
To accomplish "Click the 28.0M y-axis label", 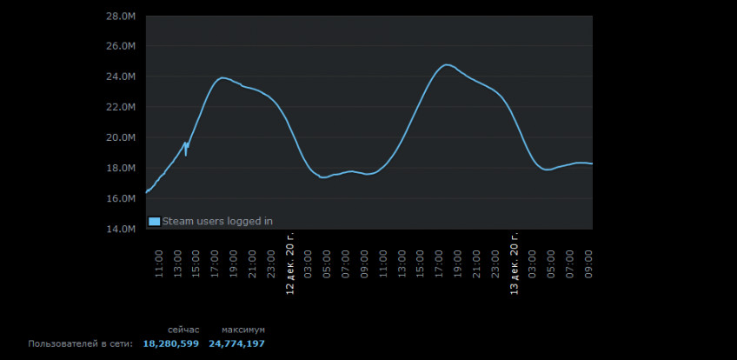I will click(x=122, y=16).
